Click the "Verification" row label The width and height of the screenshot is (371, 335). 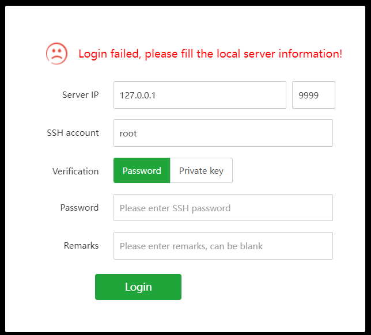click(x=75, y=171)
